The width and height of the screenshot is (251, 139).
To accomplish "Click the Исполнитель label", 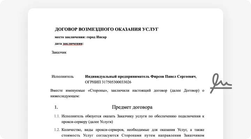I will (63, 76).
